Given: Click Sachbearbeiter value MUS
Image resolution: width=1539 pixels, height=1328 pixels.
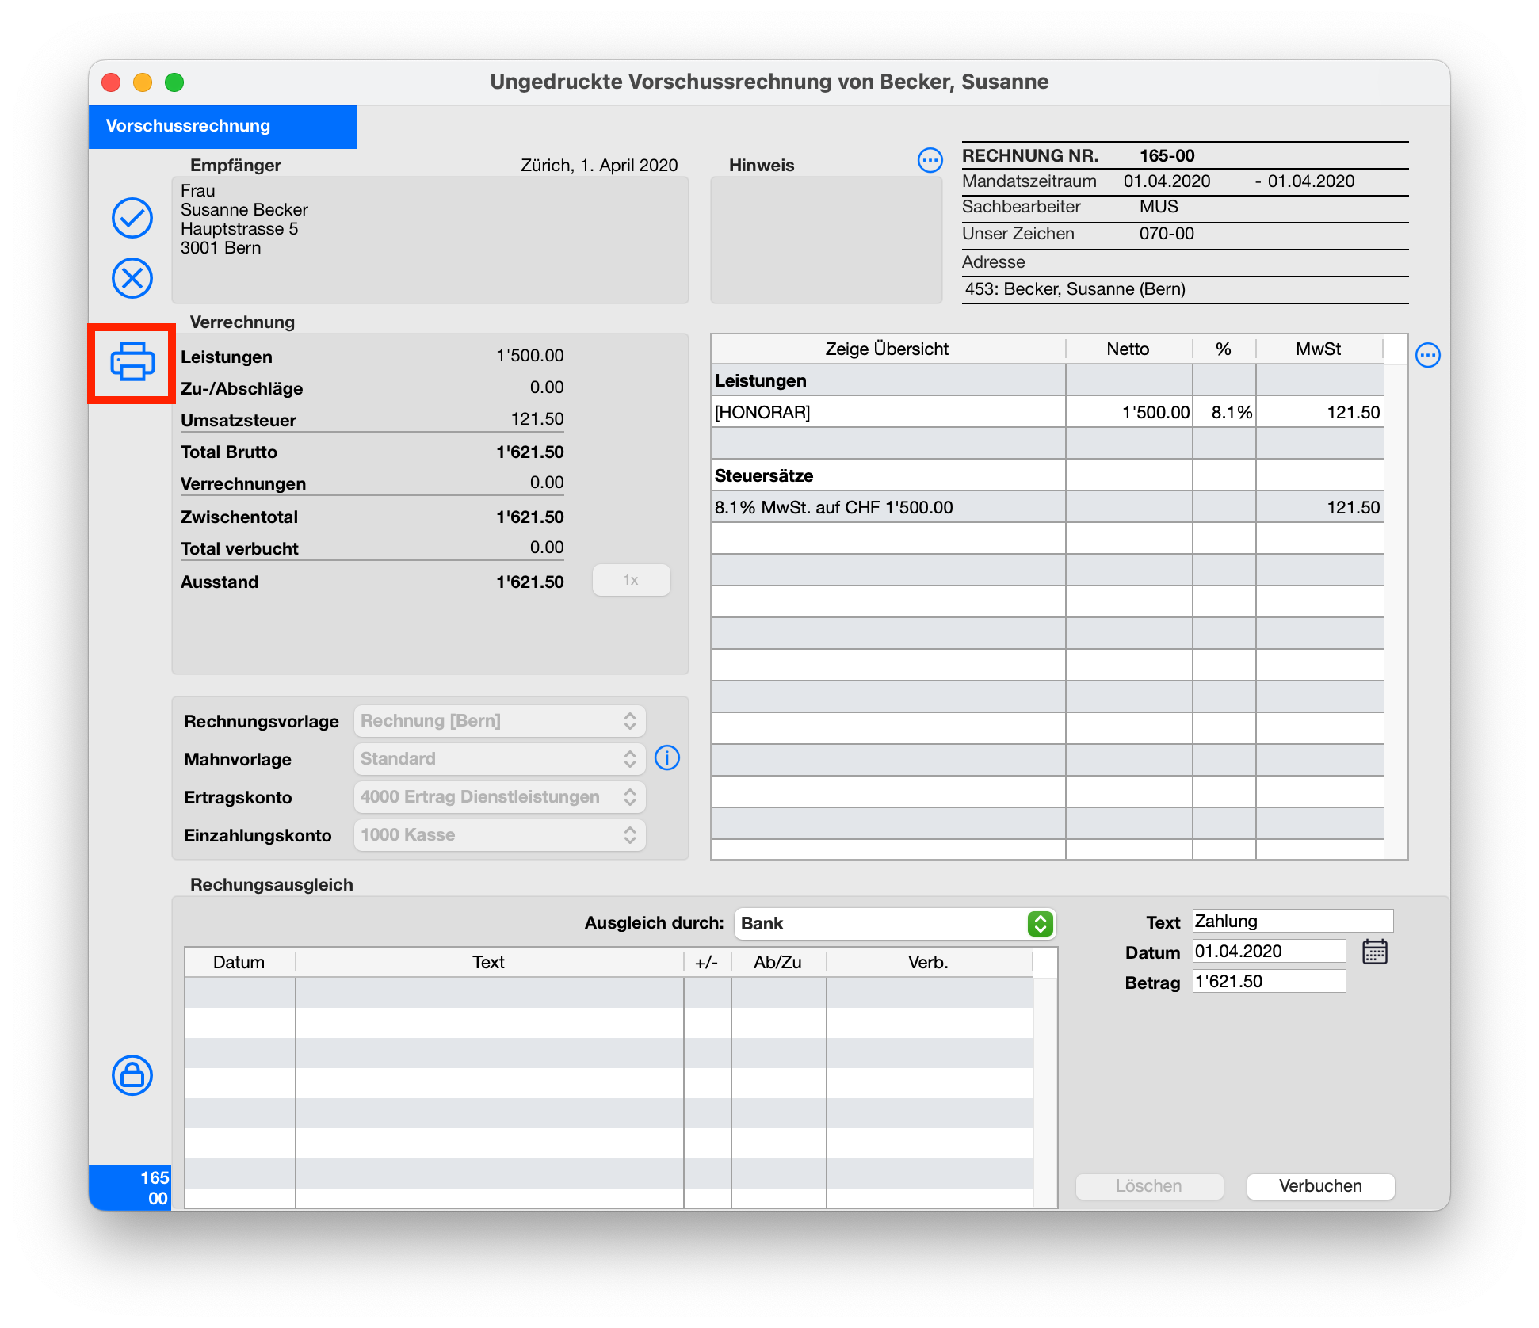Looking at the screenshot, I should pyautogui.click(x=1159, y=207).
